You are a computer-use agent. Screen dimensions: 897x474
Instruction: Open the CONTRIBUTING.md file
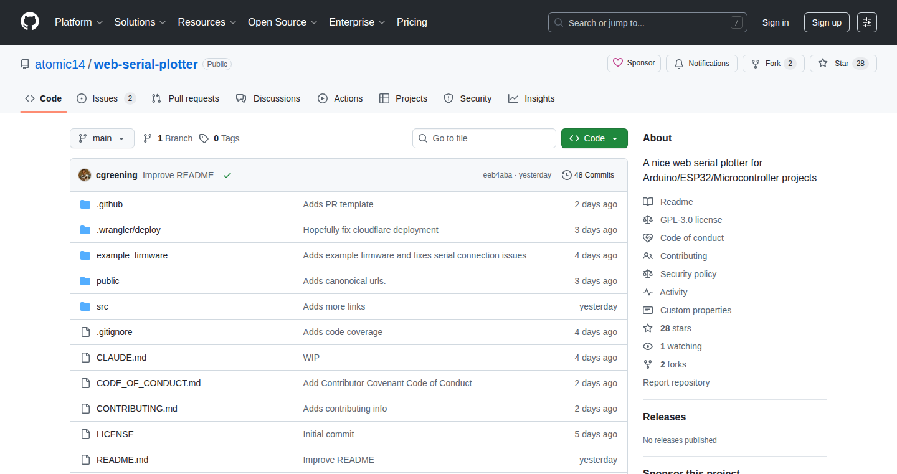137,409
